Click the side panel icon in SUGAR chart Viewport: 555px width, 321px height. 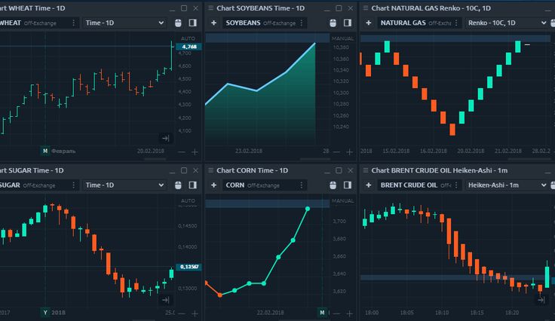pos(192,185)
